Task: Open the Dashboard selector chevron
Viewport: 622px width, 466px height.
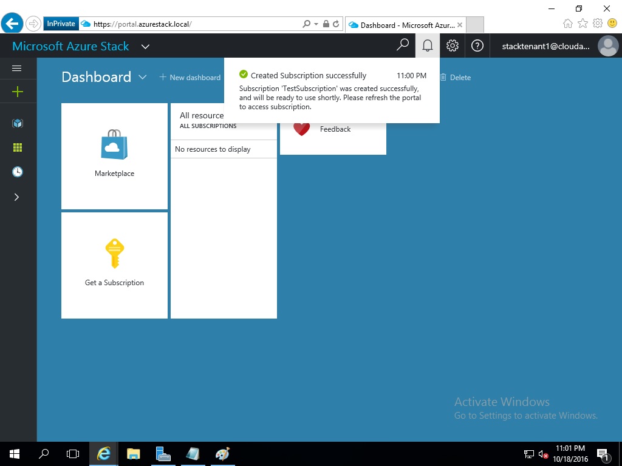Action: coord(142,77)
